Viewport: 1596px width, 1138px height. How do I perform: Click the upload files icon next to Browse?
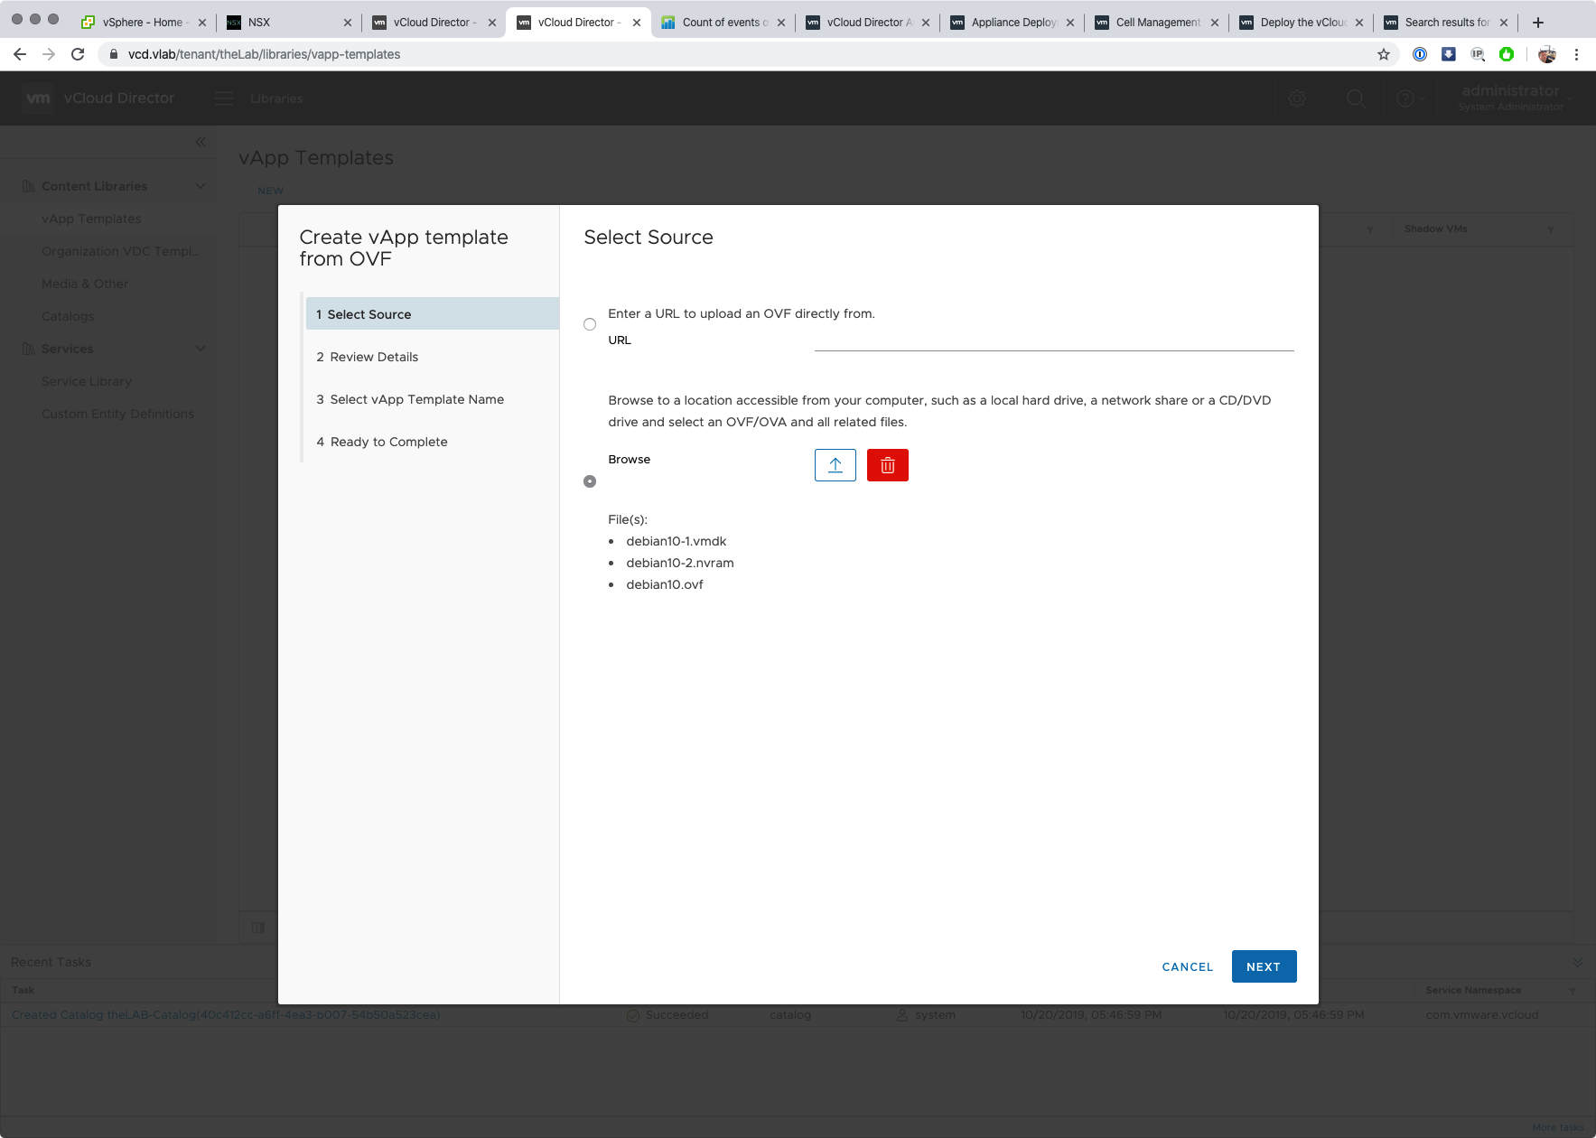835,465
